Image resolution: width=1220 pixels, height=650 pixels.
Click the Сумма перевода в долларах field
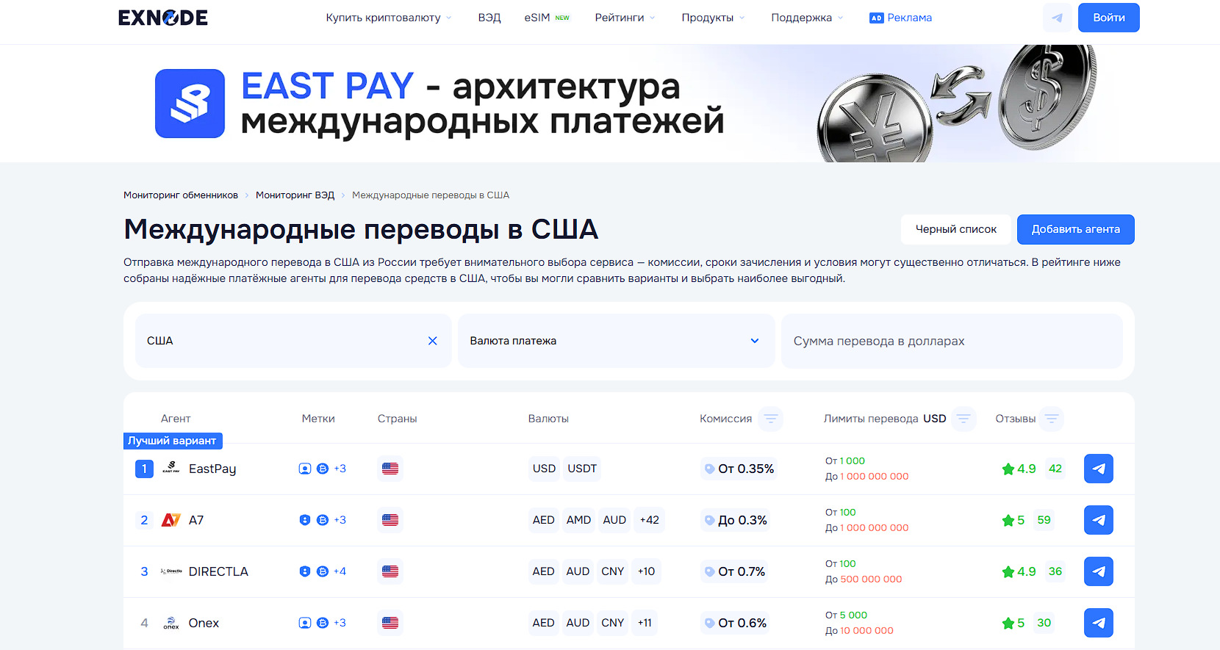coord(952,341)
